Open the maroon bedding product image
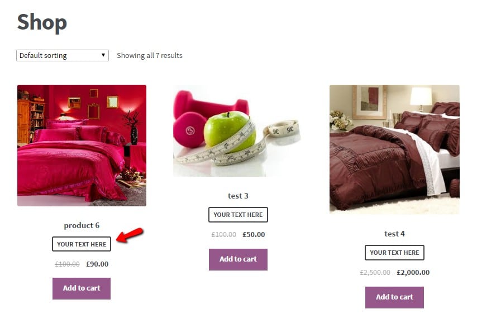The height and width of the screenshot is (324, 477). pyautogui.click(x=394, y=149)
